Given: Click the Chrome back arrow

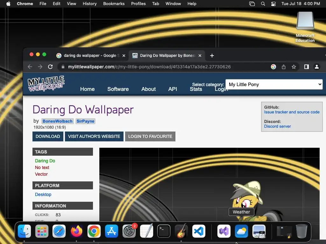Looking at the screenshot, I should click(x=30, y=67).
